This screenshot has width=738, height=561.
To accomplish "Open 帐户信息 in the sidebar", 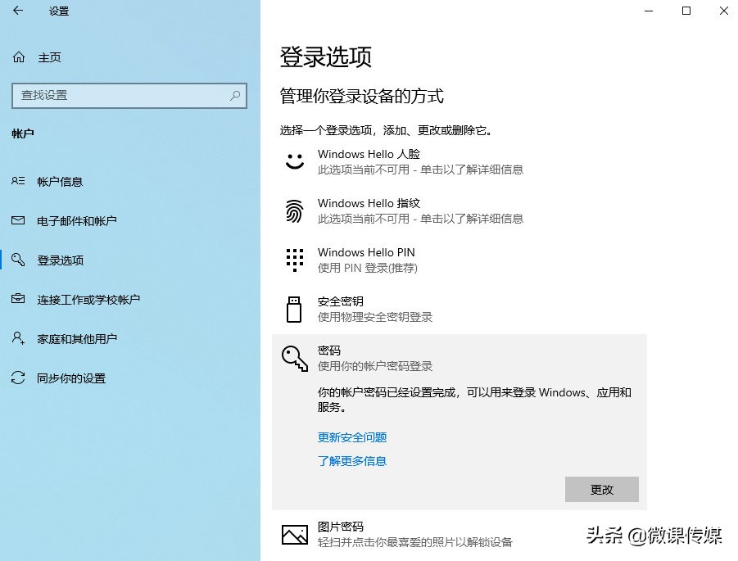I will 60,182.
